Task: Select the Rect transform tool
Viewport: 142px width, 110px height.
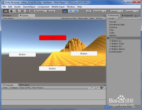Action: tap(28, 11)
